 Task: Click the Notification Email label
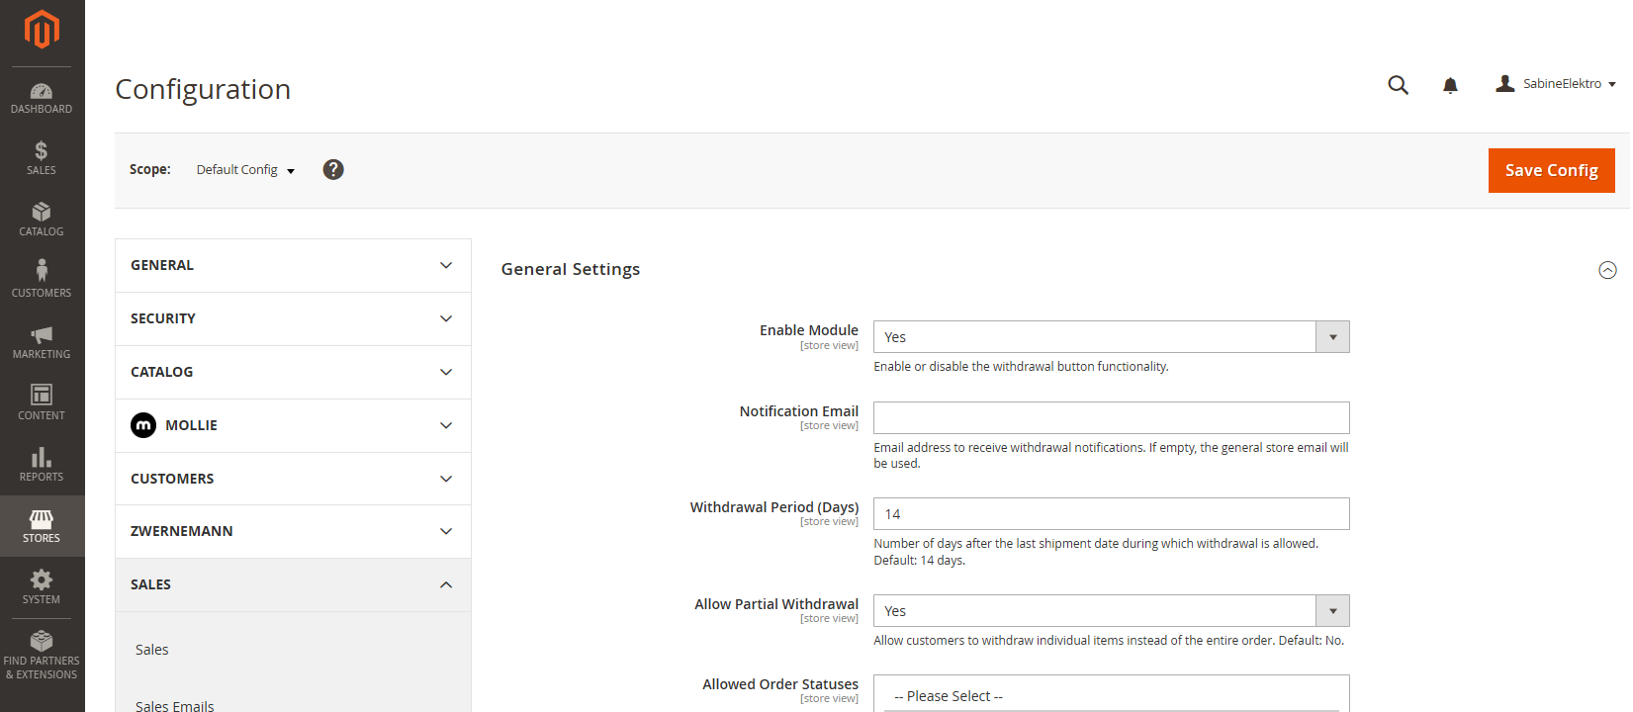799,411
